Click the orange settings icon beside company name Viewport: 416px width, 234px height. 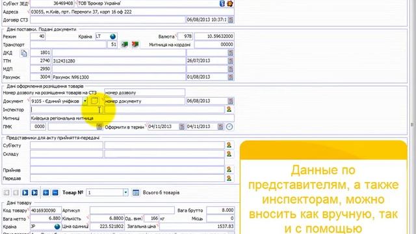pos(230,3)
